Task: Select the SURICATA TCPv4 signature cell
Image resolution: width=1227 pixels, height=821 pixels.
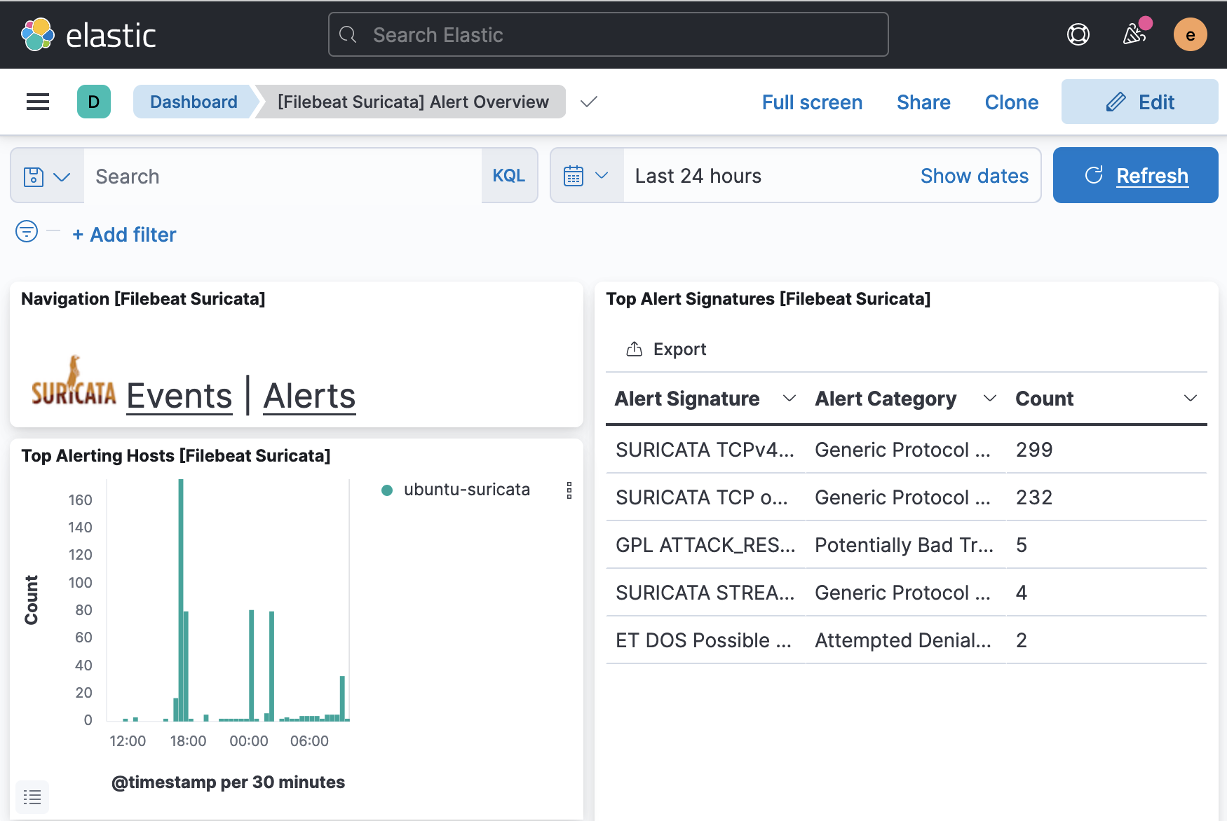Action: point(705,450)
